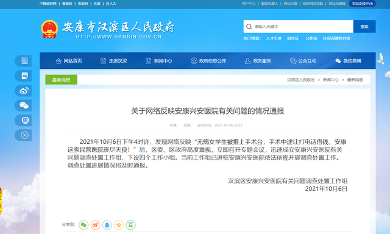Search hot keyword 人才引进
This screenshot has height=234, width=390.
[274, 38]
